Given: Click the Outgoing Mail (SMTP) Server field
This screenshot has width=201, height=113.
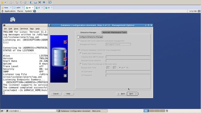Looking at the screenshot, I should (x=128, y=57).
